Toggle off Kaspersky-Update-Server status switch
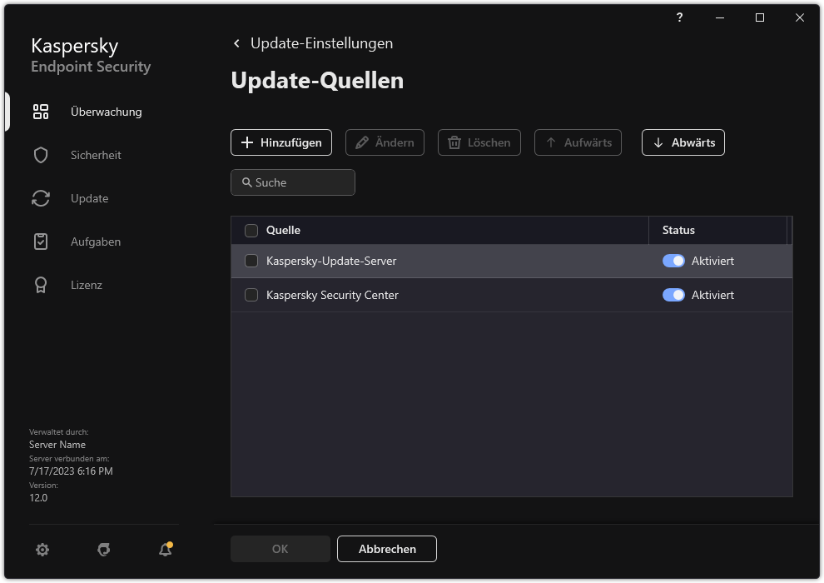The width and height of the screenshot is (824, 583). (673, 261)
